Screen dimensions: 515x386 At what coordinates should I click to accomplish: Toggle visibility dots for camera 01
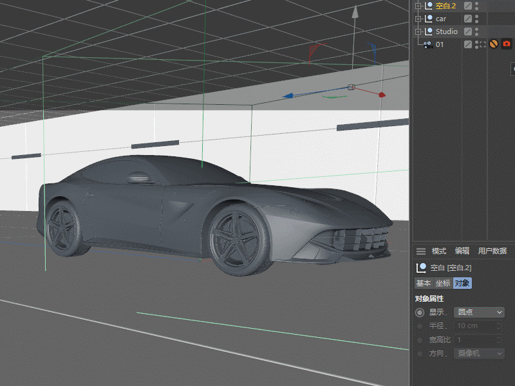[x=476, y=44]
